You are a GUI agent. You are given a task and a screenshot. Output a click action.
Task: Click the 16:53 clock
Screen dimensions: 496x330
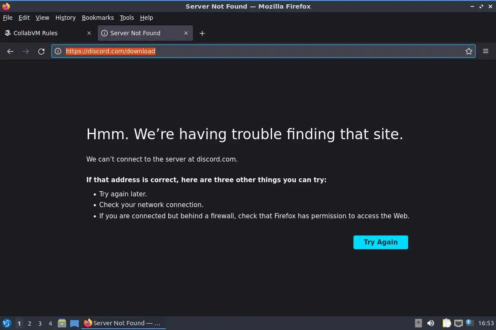tap(486, 323)
